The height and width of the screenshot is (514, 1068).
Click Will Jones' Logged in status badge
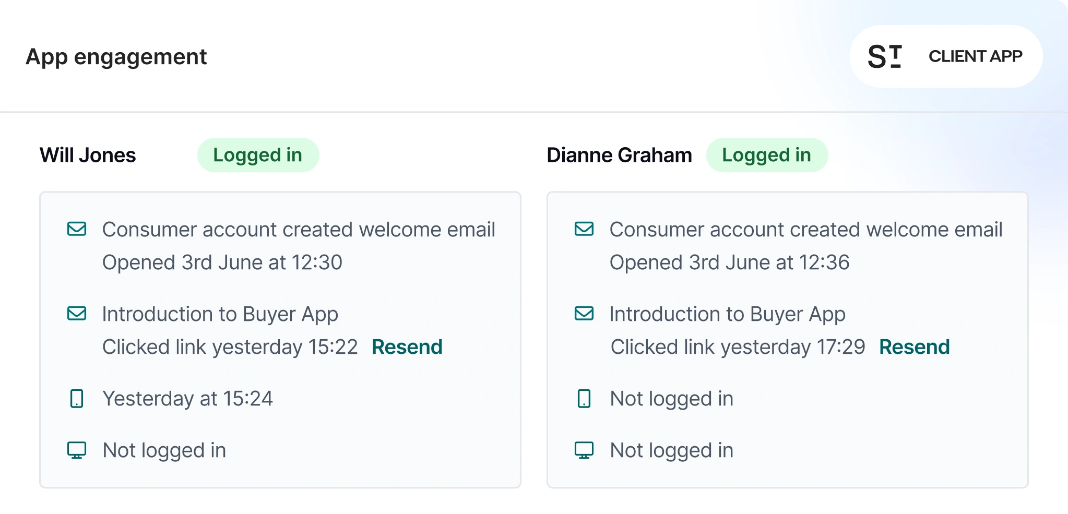[x=258, y=155]
